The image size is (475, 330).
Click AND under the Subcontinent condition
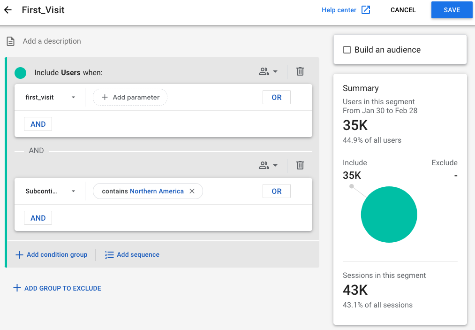point(38,218)
